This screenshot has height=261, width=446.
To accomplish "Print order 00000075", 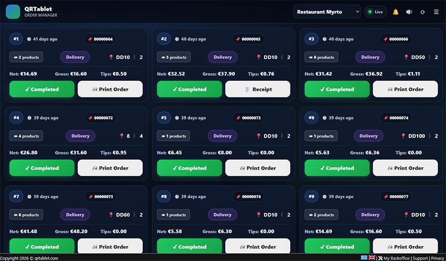I will (x=110, y=246).
